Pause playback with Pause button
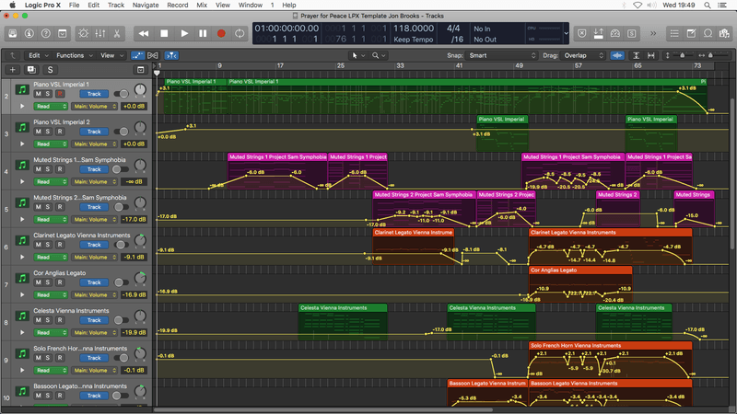The image size is (737, 414). pyautogui.click(x=203, y=33)
